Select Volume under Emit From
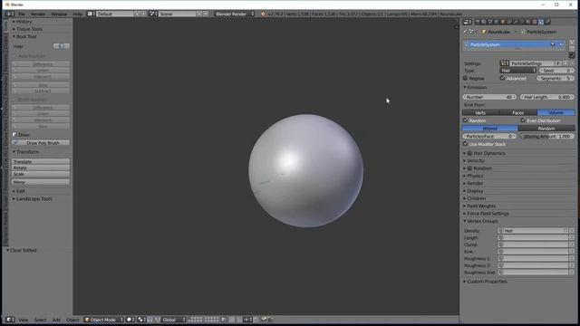580x326 pixels. point(556,112)
